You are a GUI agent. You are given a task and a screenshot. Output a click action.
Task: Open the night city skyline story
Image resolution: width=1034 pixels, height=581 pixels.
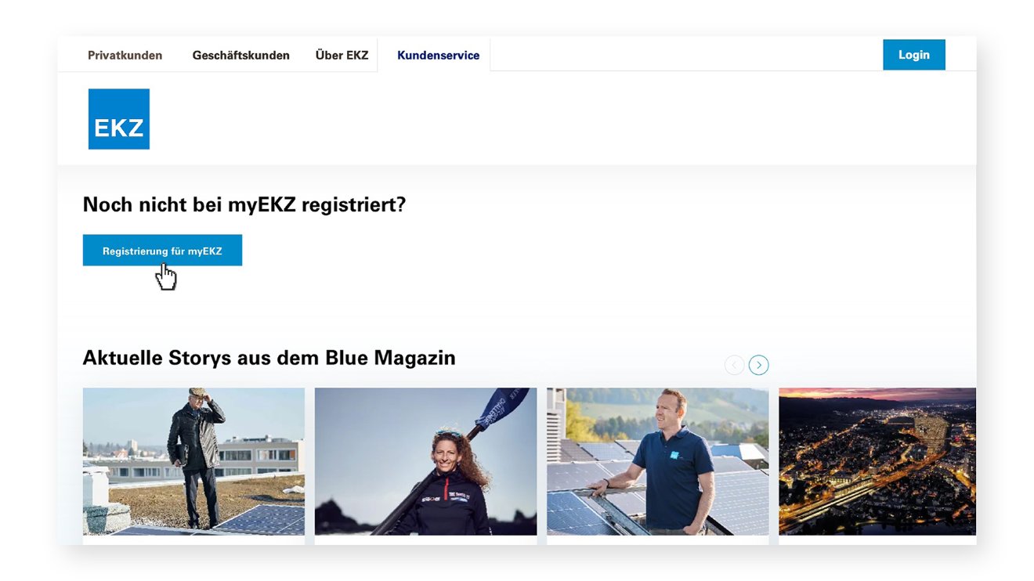click(877, 462)
